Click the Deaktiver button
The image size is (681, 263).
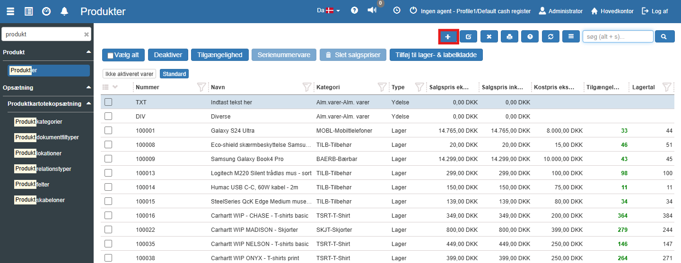pyautogui.click(x=168, y=55)
